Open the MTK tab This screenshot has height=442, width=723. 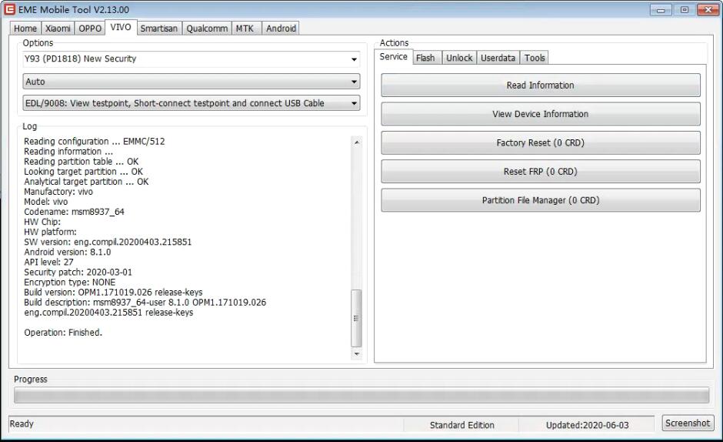(x=245, y=28)
